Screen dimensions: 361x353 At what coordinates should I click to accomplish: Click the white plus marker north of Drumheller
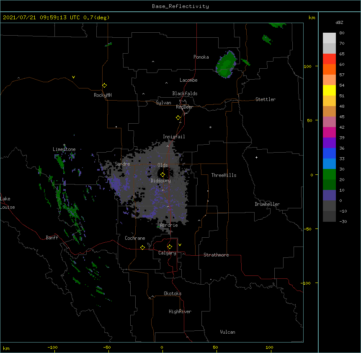(x=256, y=157)
